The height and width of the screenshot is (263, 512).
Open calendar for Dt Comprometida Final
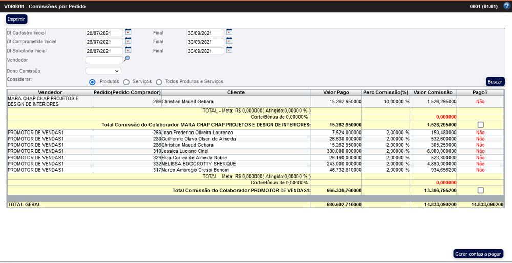coord(229,41)
